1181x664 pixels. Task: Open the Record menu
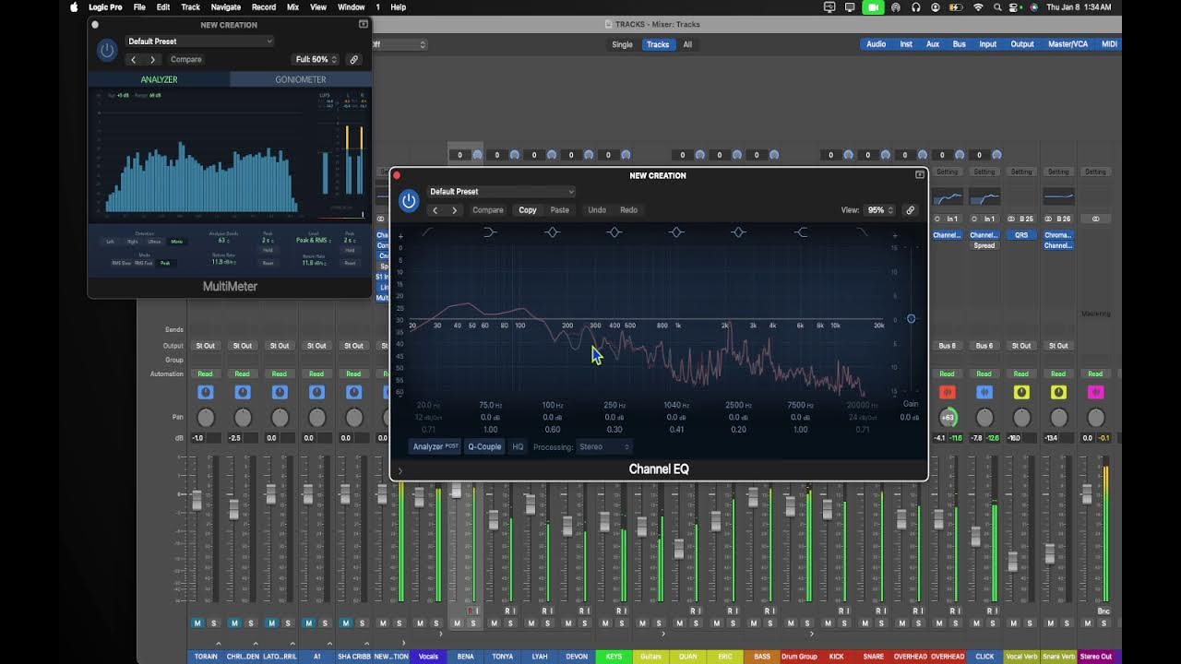click(x=264, y=7)
